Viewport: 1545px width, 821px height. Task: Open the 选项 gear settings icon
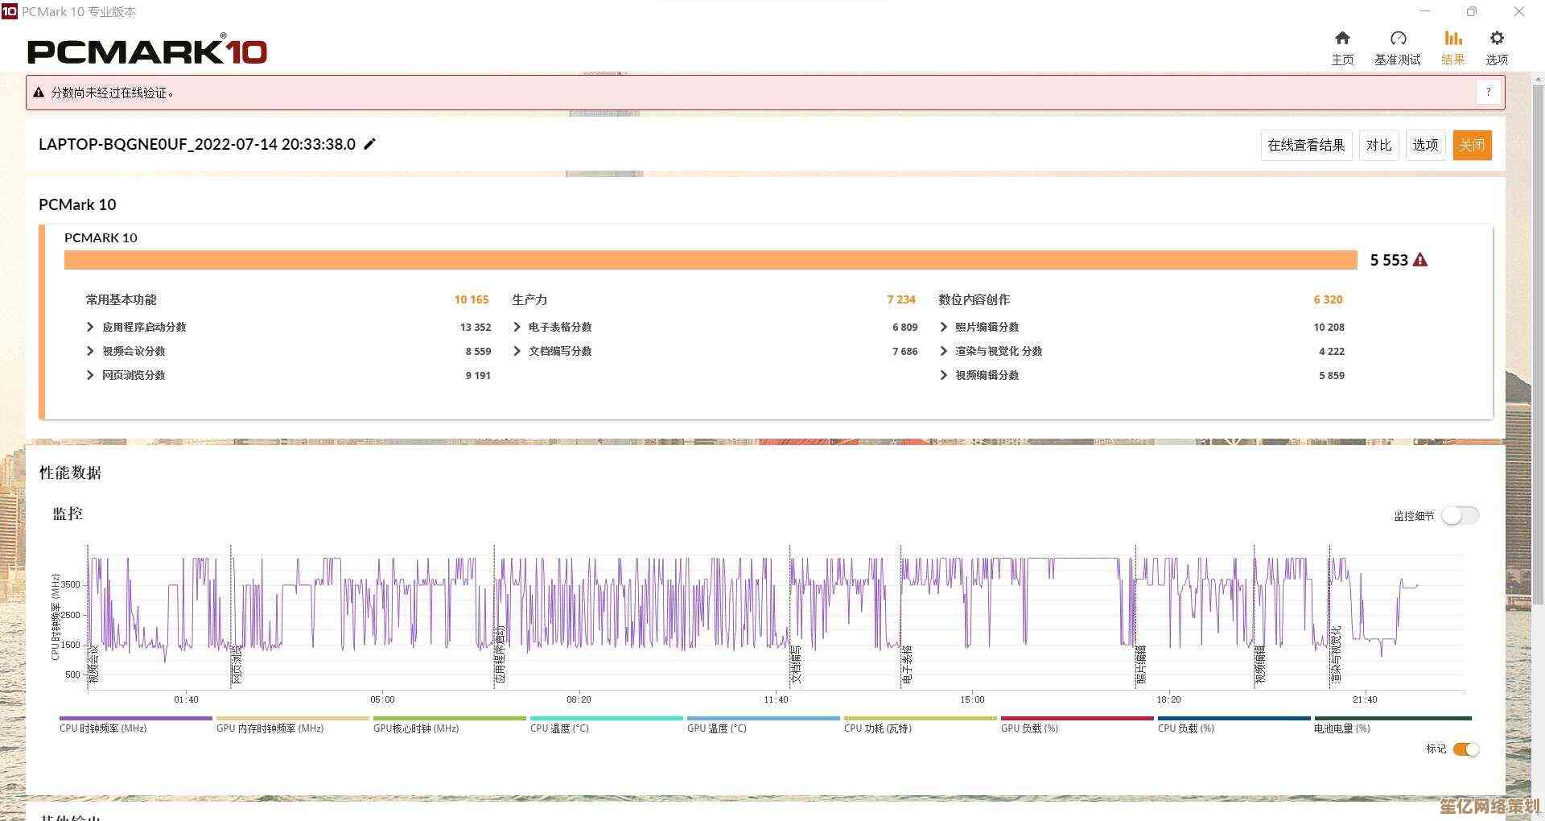[1496, 39]
